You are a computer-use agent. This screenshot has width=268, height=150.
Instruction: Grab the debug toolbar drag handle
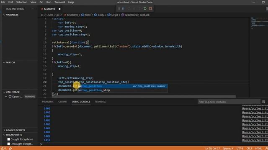tap(119, 8)
